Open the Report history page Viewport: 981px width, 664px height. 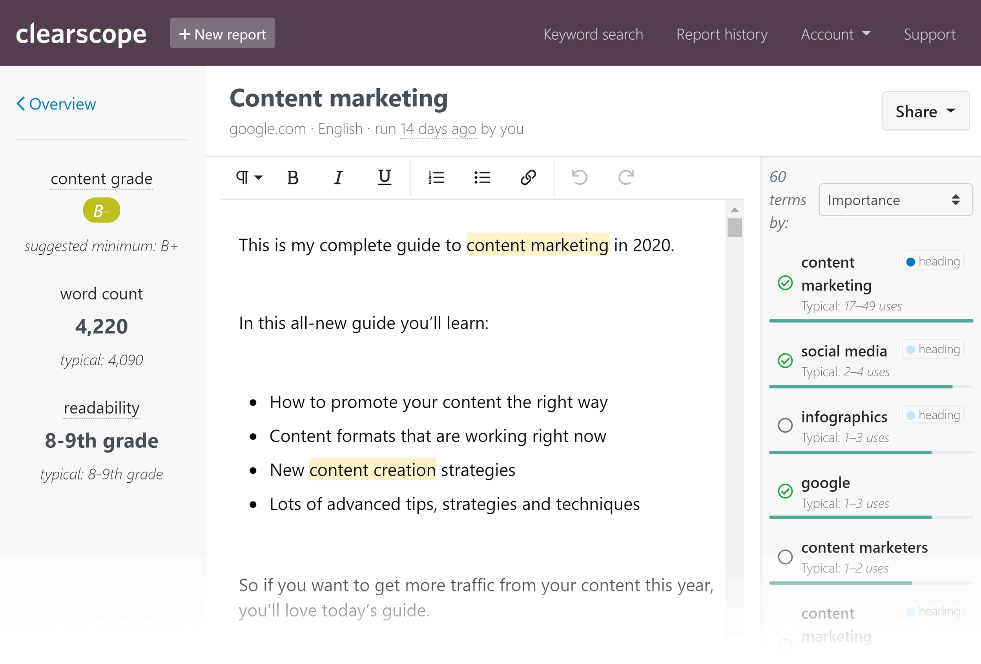coord(722,33)
